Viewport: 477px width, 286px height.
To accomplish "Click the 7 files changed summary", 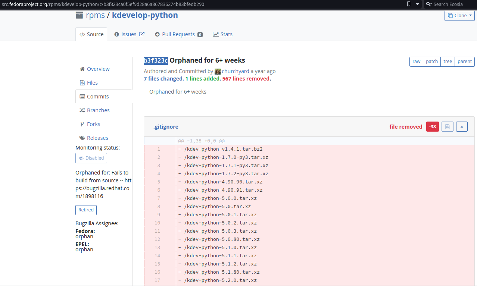I will (x=163, y=79).
